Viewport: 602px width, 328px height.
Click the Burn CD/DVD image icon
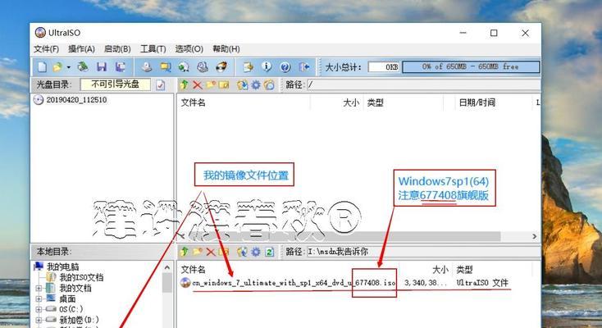(221, 67)
